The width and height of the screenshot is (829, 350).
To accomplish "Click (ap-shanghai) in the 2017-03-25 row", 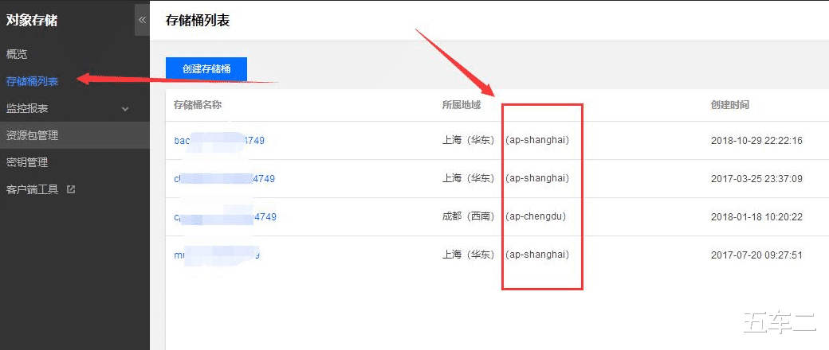I will (537, 178).
